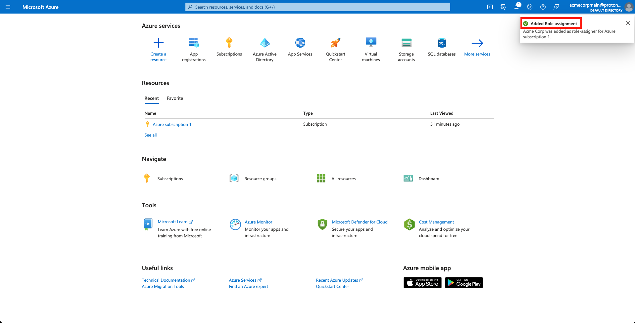Open Subscriptions key icon under Azure services
Viewport: 635px width, 323px height.
pyautogui.click(x=229, y=43)
